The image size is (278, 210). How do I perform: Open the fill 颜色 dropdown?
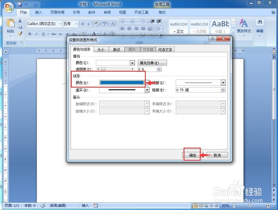[x=132, y=63]
